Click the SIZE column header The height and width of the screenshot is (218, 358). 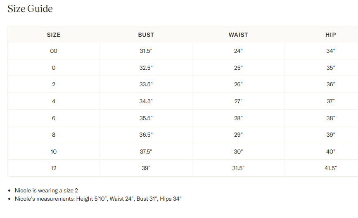pyautogui.click(x=54, y=35)
